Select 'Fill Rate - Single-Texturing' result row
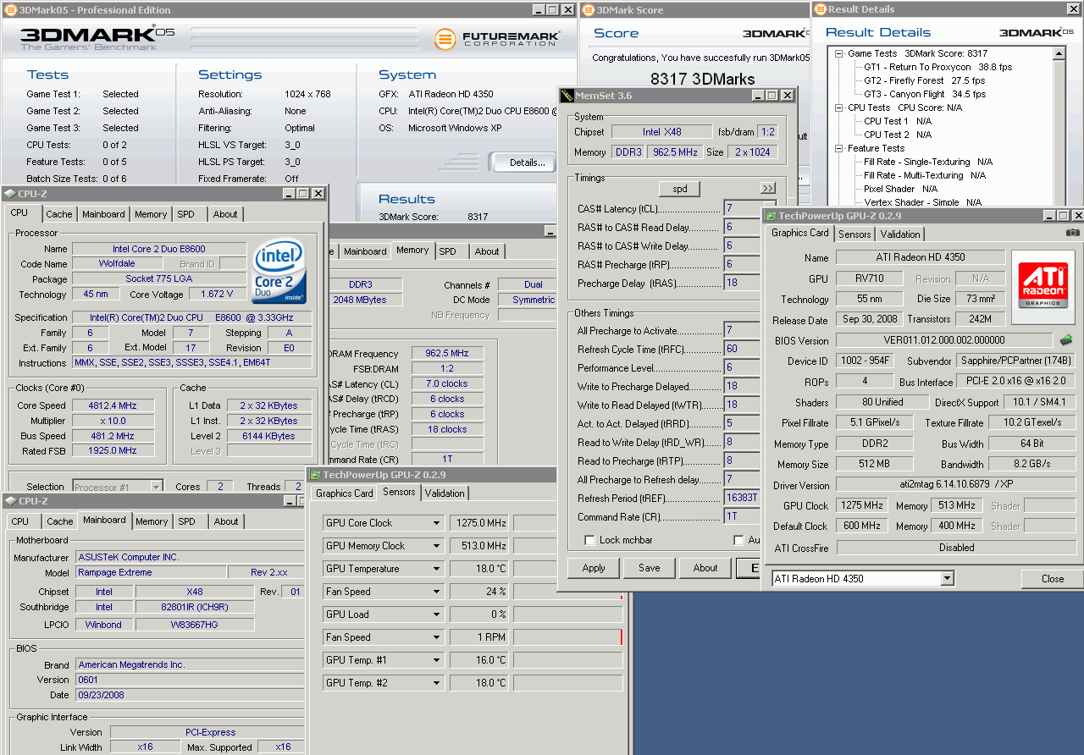This screenshot has width=1084, height=755. pos(928,162)
